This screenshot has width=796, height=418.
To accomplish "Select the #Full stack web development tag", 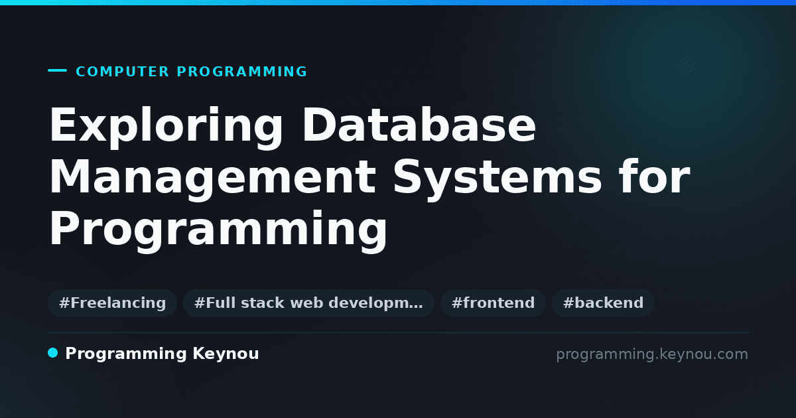I will point(308,303).
